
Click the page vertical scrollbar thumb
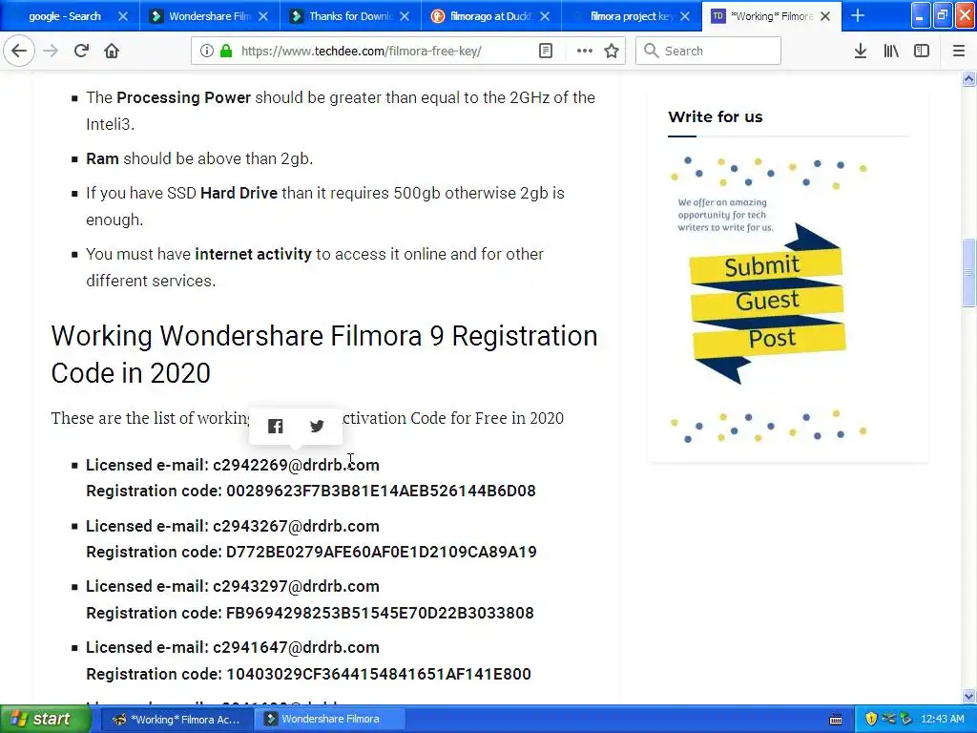(x=968, y=272)
